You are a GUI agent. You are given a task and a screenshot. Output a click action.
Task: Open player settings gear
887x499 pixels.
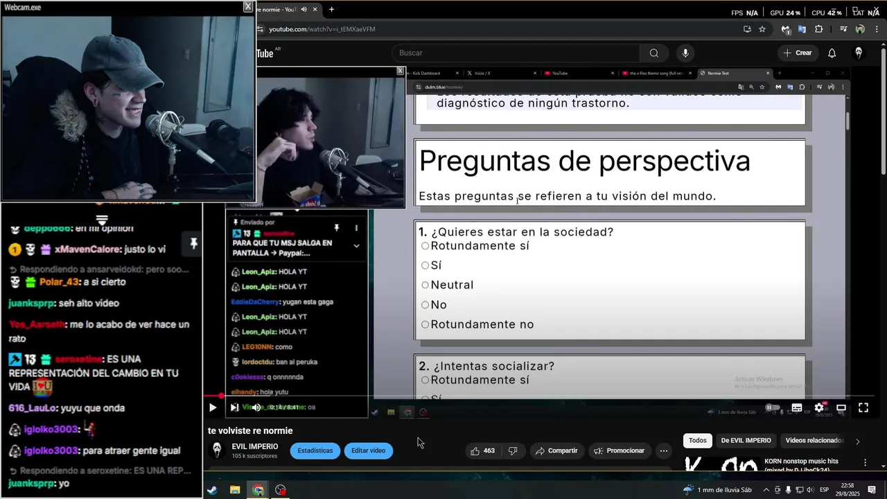(x=819, y=408)
